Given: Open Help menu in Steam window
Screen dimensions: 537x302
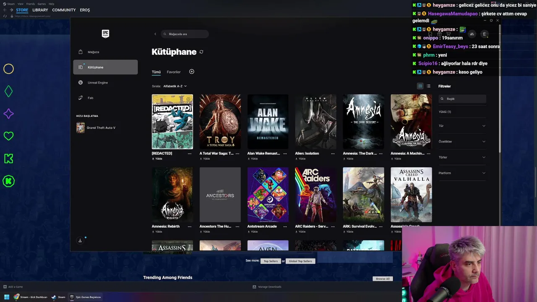Looking at the screenshot, I should point(51,4).
